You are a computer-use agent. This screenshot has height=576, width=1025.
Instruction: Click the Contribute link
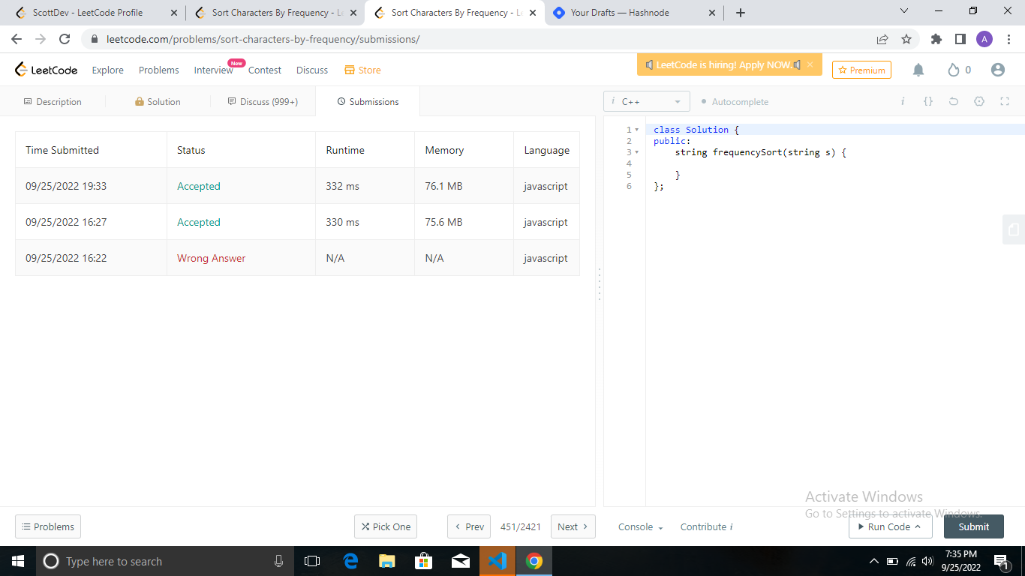click(x=706, y=527)
